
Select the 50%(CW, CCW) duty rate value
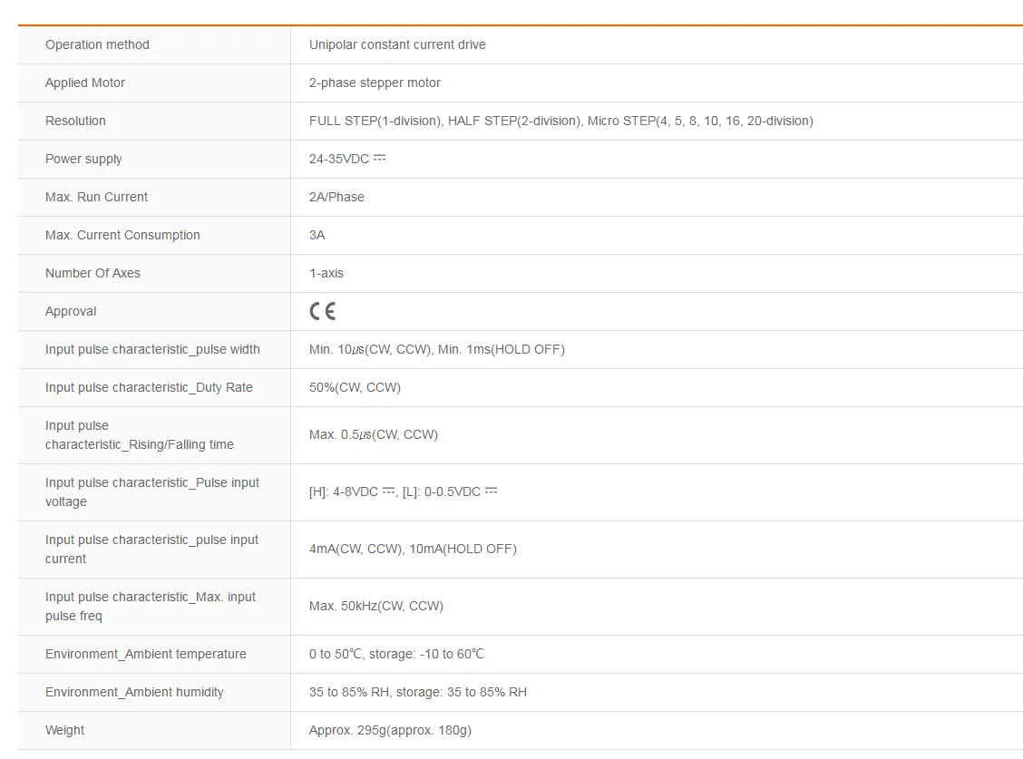[x=355, y=387]
